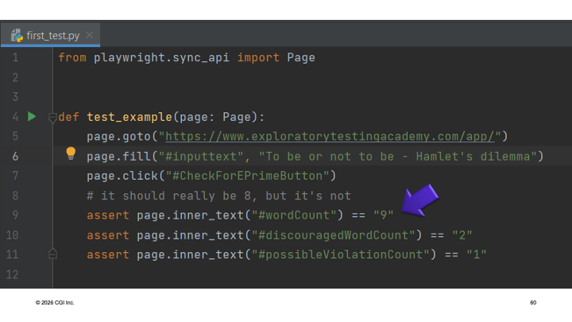Click line number 3 in the gutter

click(x=15, y=97)
